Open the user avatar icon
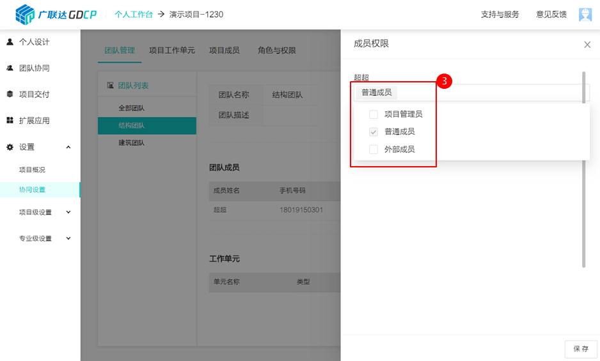The width and height of the screenshot is (600, 361). coord(585,15)
